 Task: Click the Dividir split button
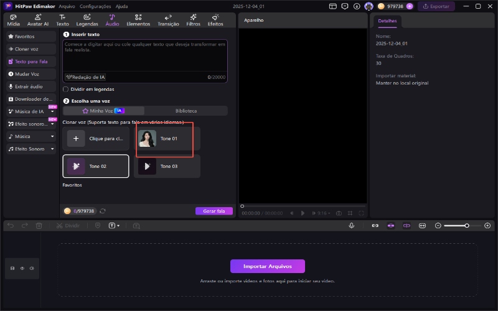click(x=68, y=226)
